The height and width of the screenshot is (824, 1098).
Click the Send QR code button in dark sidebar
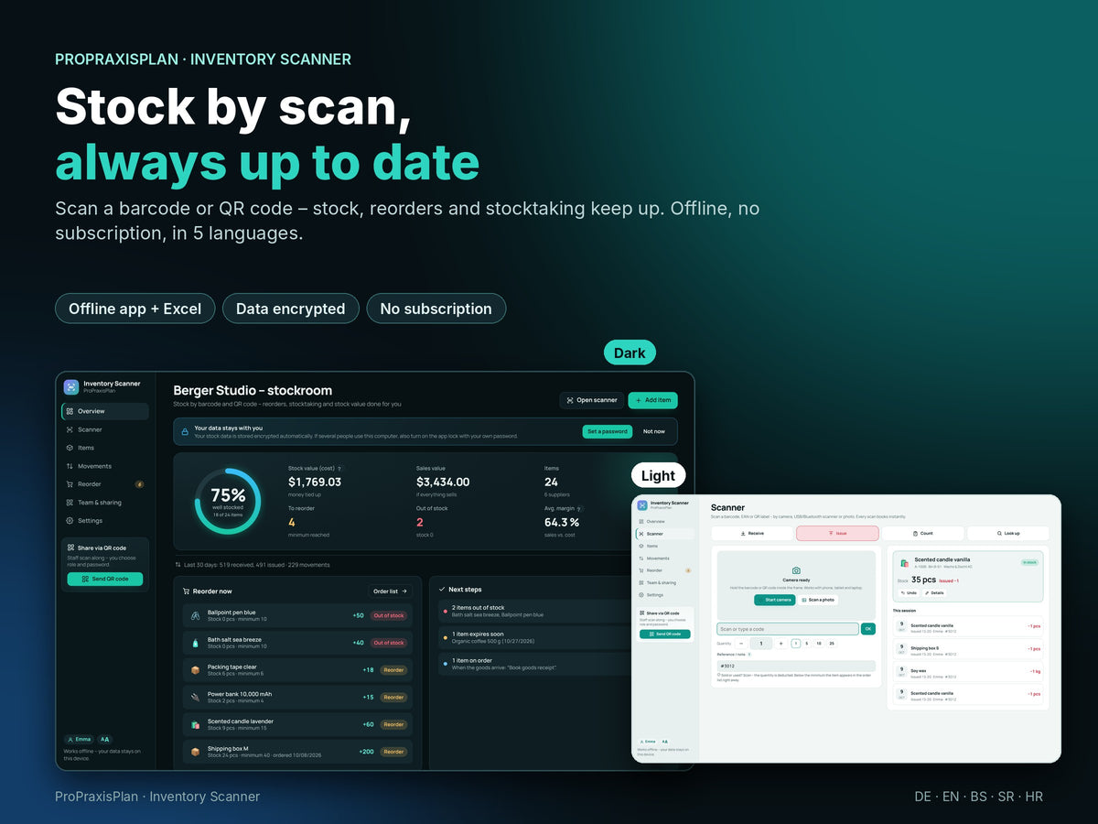click(104, 579)
